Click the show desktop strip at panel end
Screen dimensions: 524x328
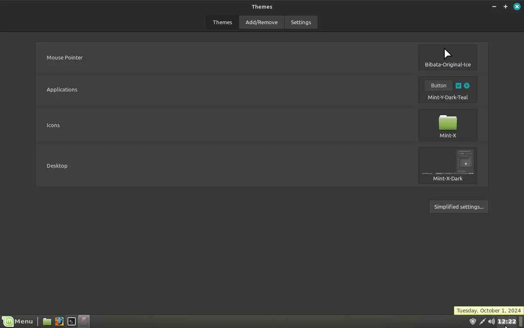click(521, 321)
